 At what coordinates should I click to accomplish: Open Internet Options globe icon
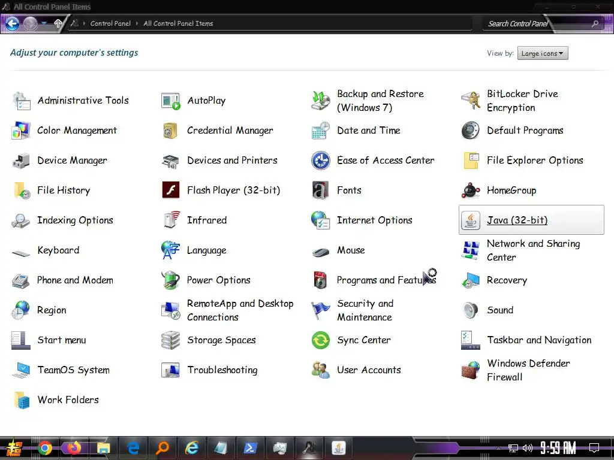(x=321, y=220)
